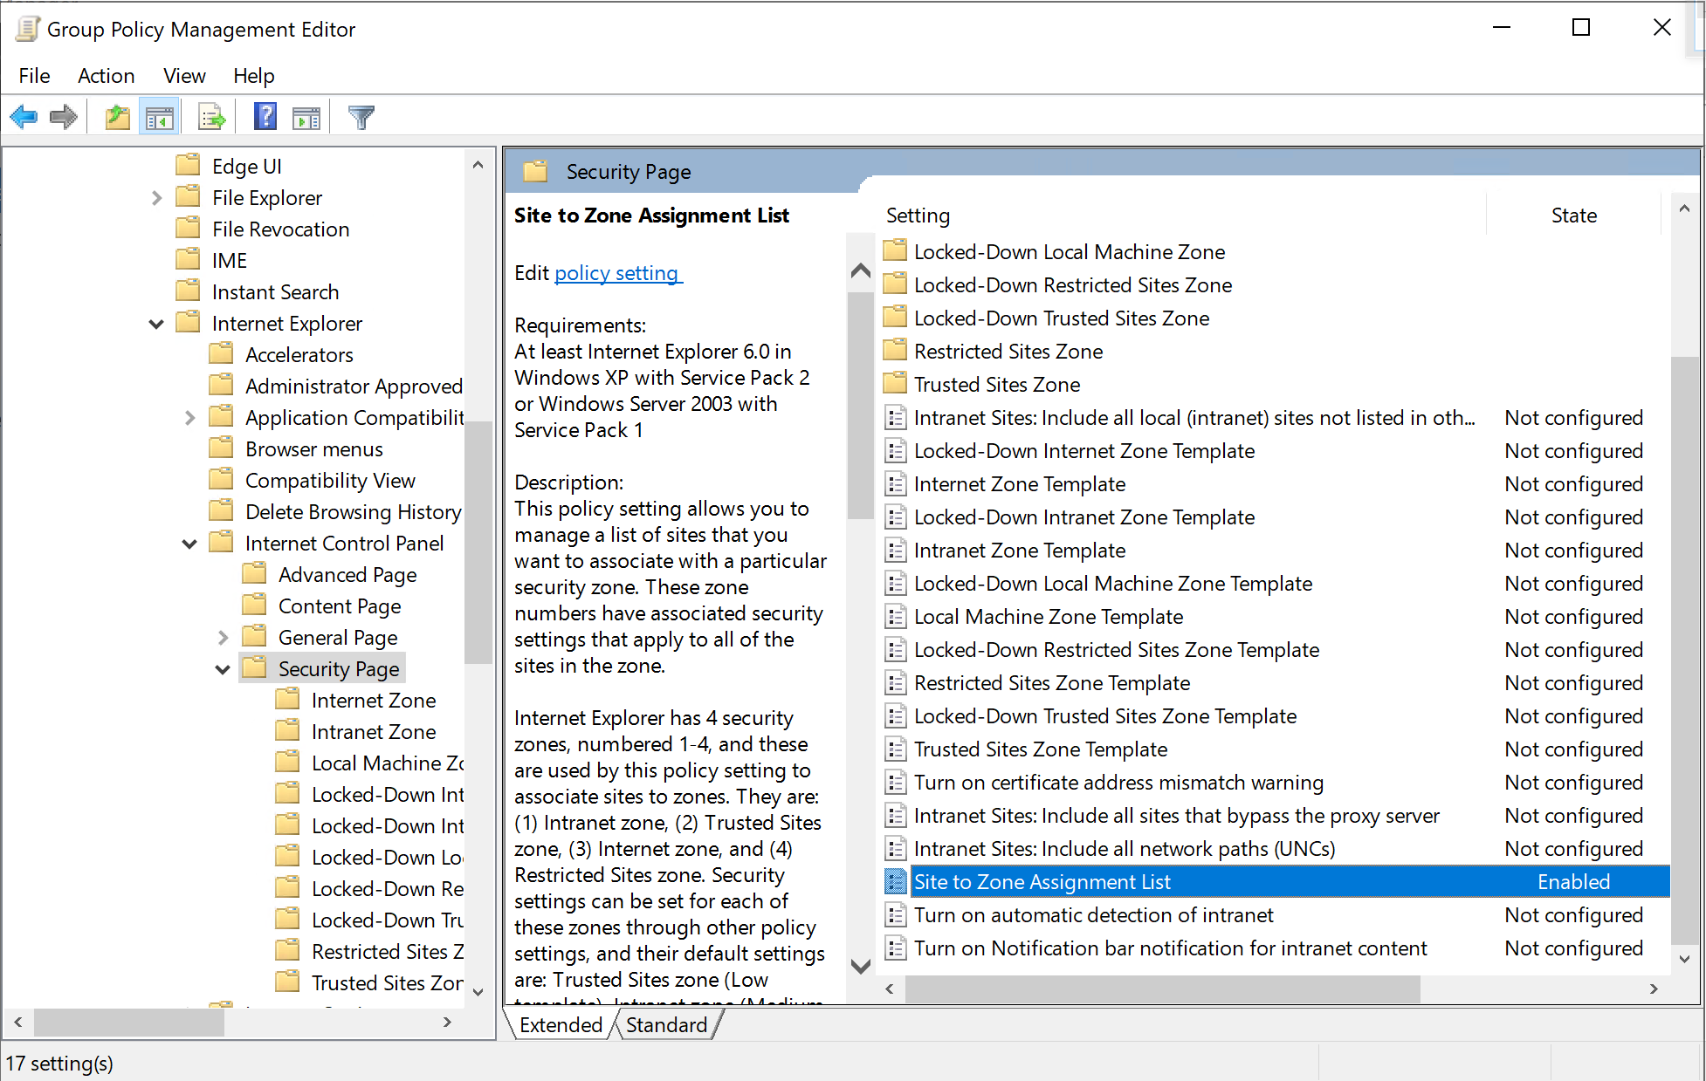The height and width of the screenshot is (1081, 1706).
Task: Toggle the Show/Hide Console Tree icon
Action: coord(159,117)
